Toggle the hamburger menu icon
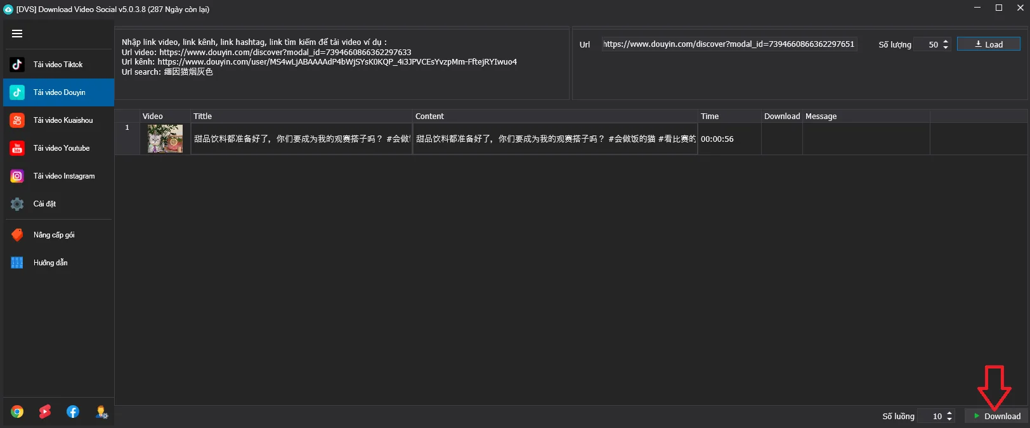1030x428 pixels. click(x=17, y=34)
